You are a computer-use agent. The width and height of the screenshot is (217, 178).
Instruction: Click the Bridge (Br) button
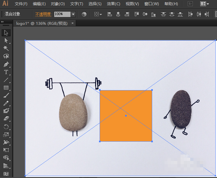(x=190, y=4)
